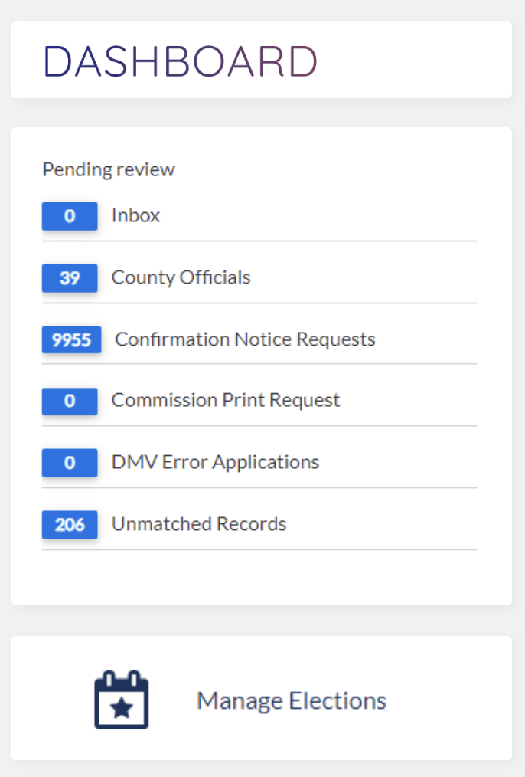This screenshot has height=777, width=525.
Task: View DMV Error Applications
Action: (x=215, y=462)
